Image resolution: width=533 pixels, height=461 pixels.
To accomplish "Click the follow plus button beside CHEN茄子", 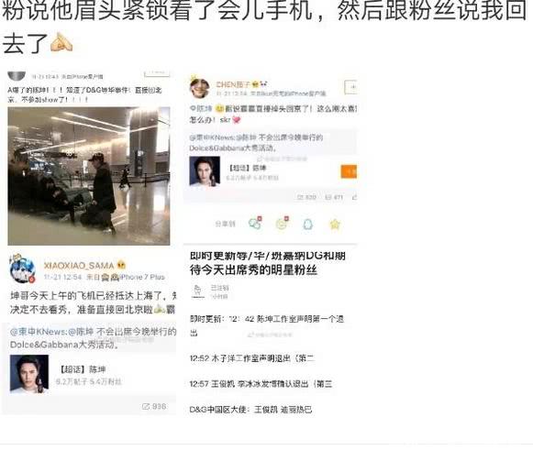I will pyautogui.click(x=350, y=87).
